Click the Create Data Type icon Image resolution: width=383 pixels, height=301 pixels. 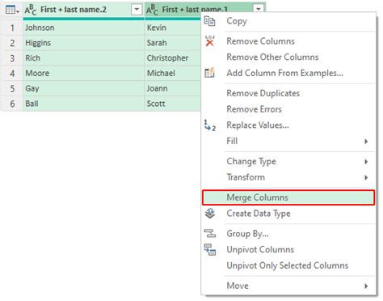(x=209, y=214)
